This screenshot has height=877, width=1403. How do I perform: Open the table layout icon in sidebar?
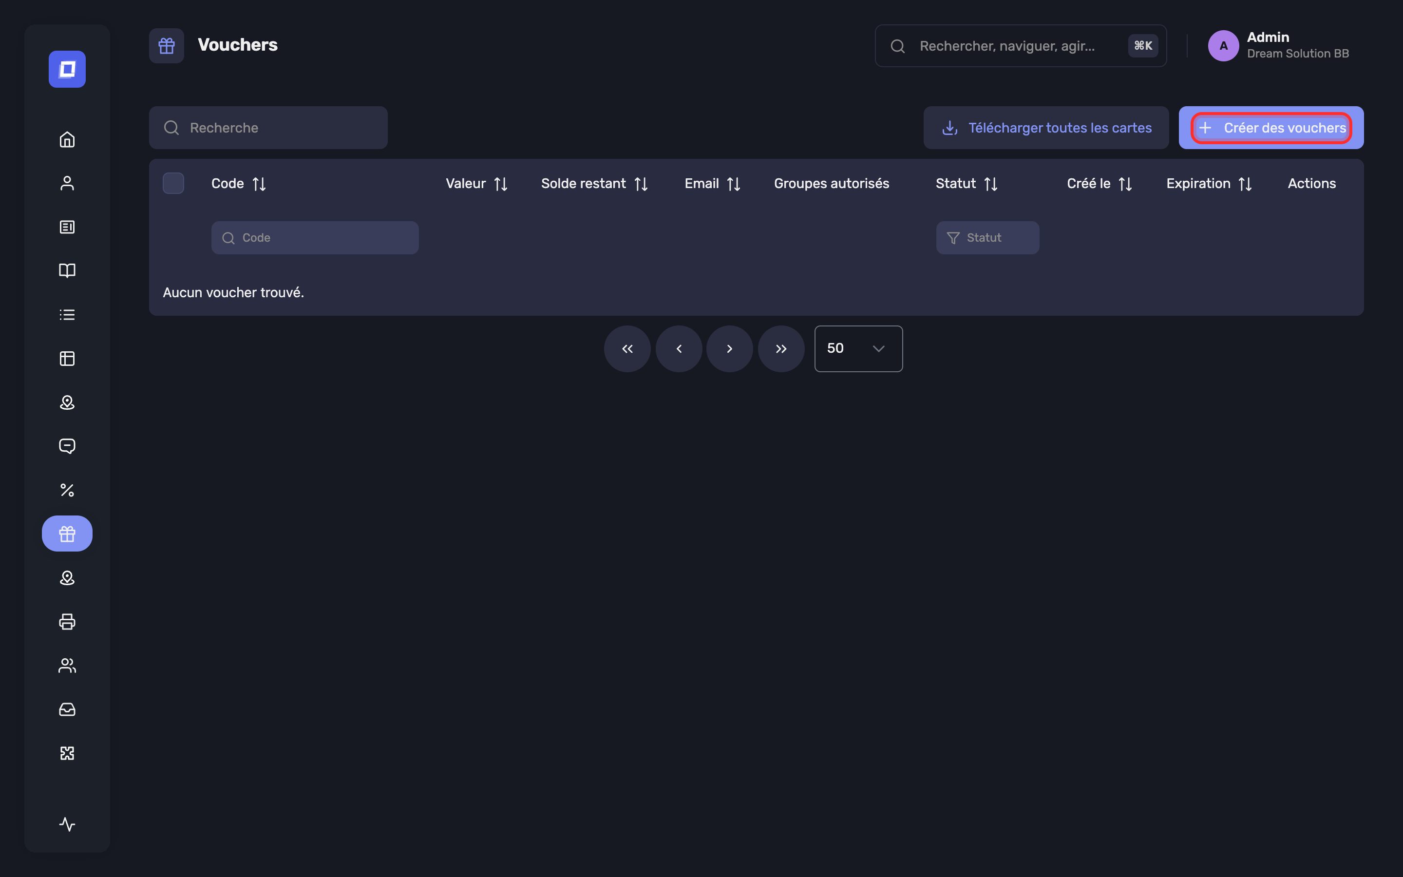[x=67, y=359]
